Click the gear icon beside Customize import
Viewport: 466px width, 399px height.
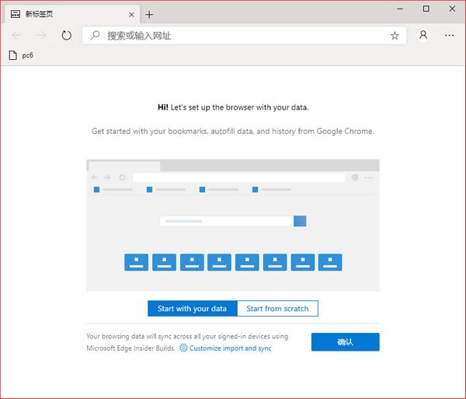183,348
